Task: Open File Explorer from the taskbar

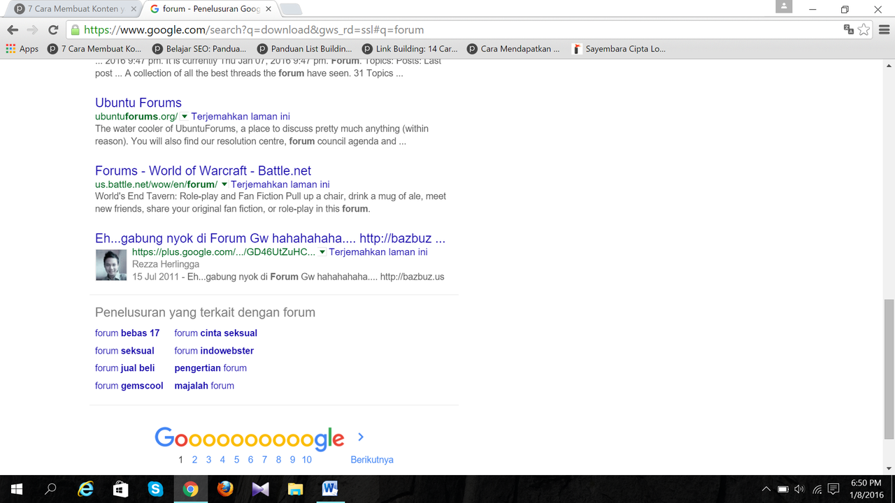Action: pos(295,489)
